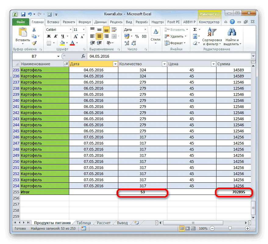Open the Количество column filter dropdown
Image resolution: width=268 pixels, height=244 pixels.
[x=164, y=64]
